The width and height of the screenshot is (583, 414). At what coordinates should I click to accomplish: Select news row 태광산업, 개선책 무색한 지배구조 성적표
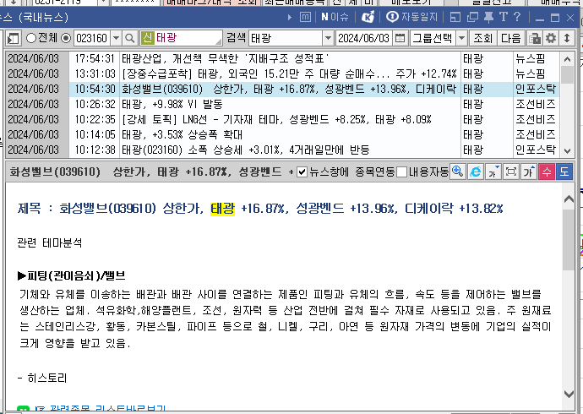[283, 58]
